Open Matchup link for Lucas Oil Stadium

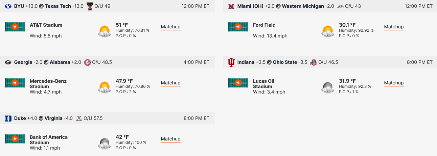click(394, 83)
